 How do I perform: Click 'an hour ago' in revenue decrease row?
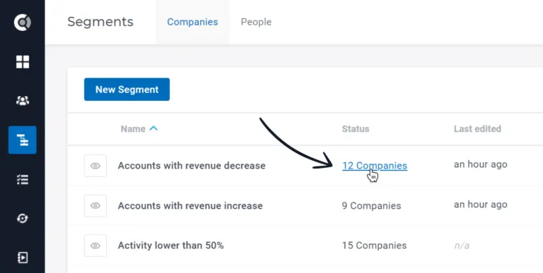(481, 164)
